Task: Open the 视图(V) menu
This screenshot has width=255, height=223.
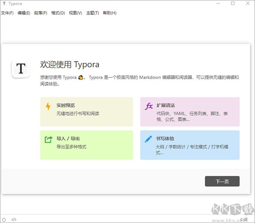Action: [75, 13]
